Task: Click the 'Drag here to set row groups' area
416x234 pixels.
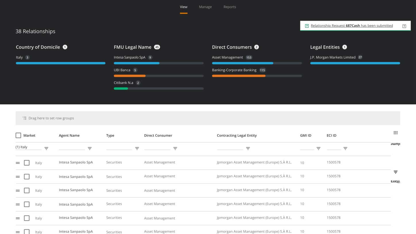Action: (x=208, y=118)
